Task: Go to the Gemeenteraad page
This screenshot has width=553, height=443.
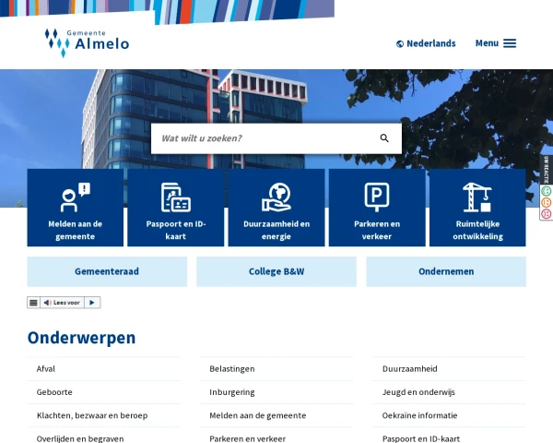Action: coord(107,271)
